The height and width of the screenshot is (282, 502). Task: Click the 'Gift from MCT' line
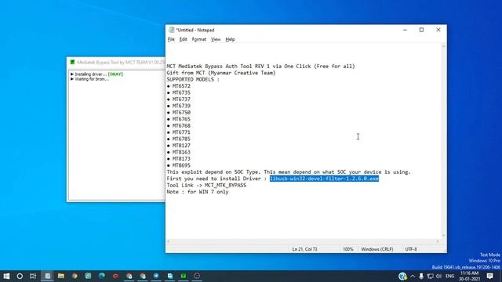click(x=221, y=73)
